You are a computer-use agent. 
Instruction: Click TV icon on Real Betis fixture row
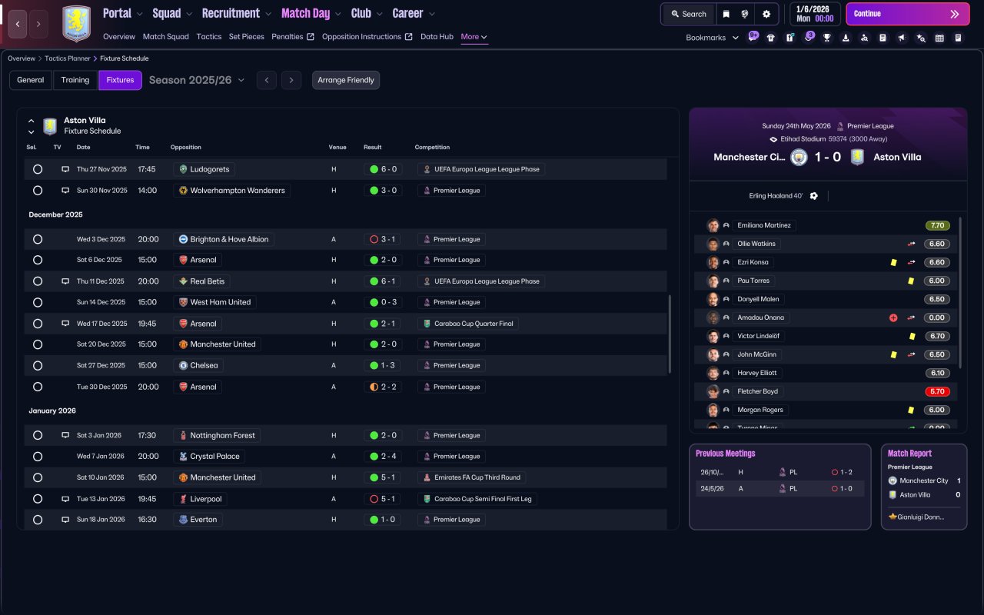coord(65,281)
